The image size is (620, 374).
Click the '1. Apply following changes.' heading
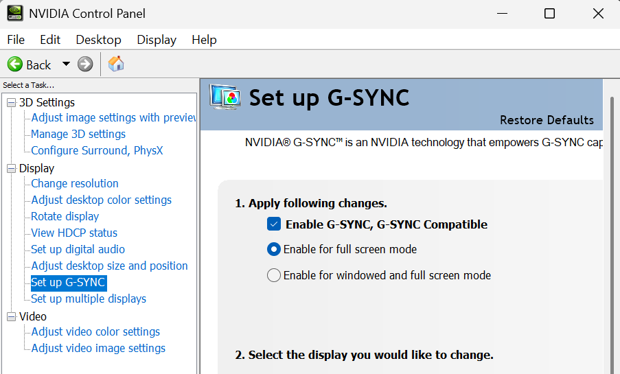click(311, 203)
